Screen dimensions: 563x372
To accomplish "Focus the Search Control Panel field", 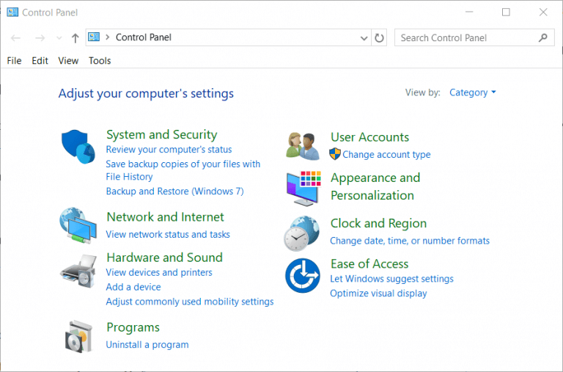I will (x=474, y=37).
